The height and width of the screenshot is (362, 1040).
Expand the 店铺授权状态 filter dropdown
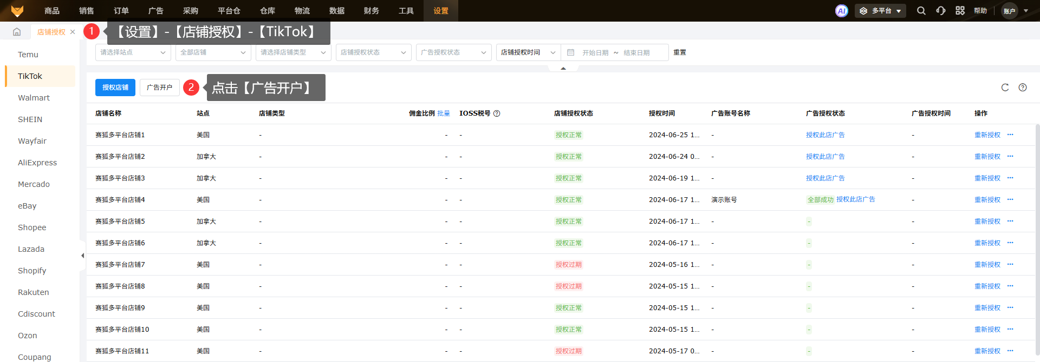[373, 52]
